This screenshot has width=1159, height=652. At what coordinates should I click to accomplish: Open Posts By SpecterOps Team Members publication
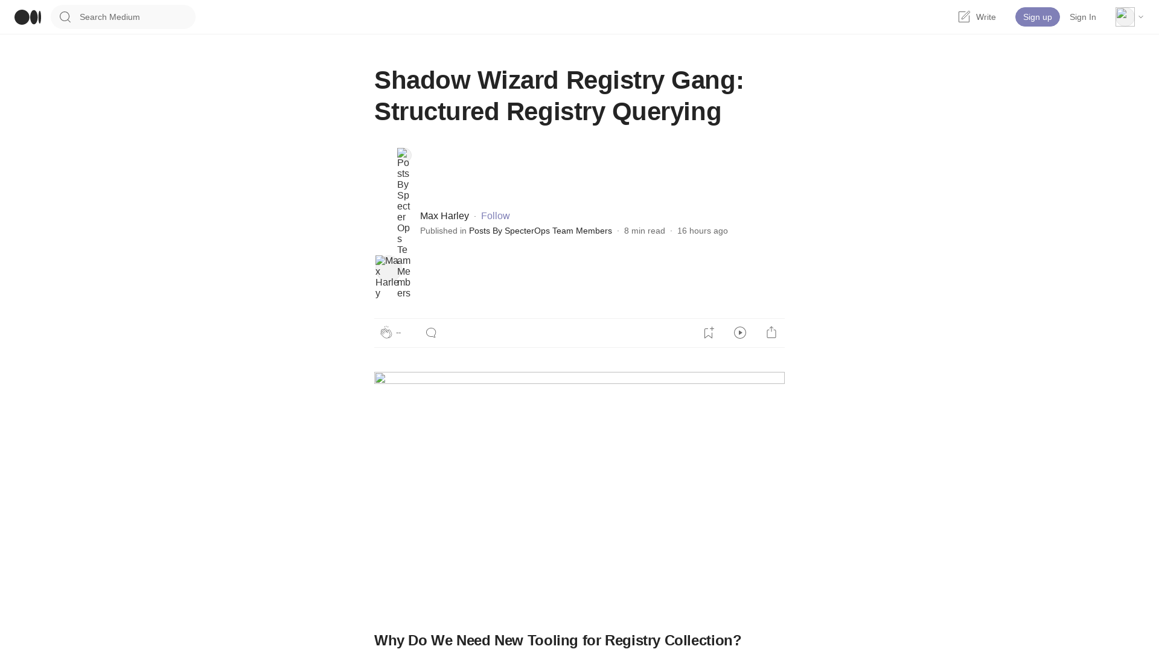pyautogui.click(x=540, y=230)
